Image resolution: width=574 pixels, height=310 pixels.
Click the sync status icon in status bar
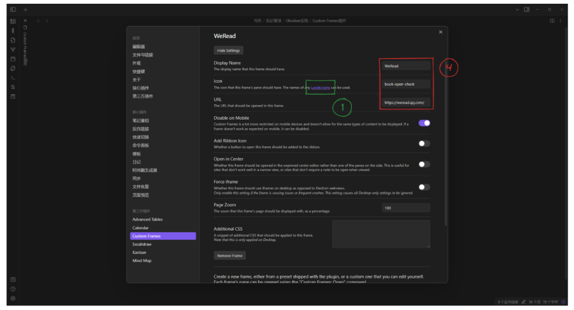pos(563,302)
